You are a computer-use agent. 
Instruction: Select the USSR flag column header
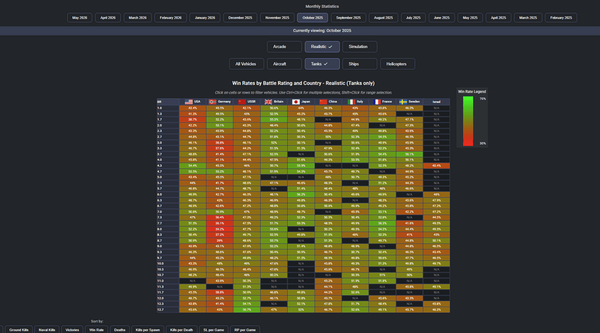pos(247,101)
